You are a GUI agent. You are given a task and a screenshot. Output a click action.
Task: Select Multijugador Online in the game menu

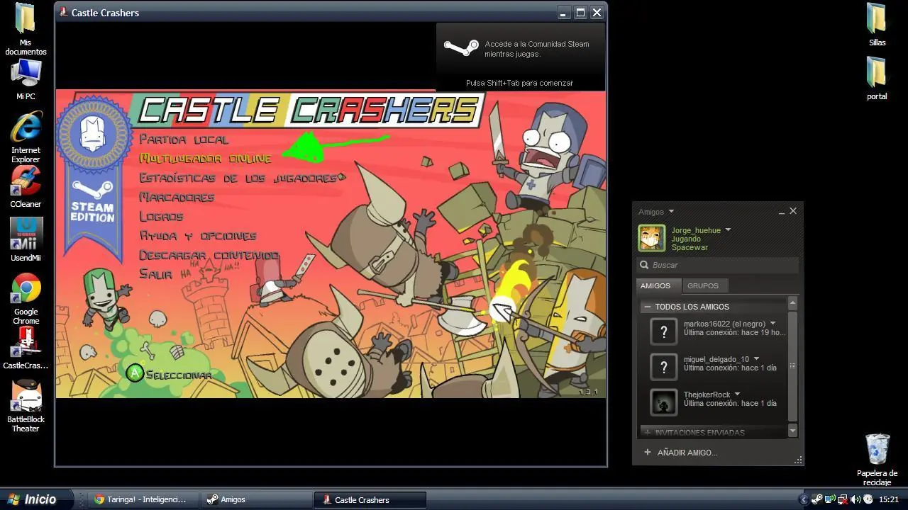tap(206, 159)
